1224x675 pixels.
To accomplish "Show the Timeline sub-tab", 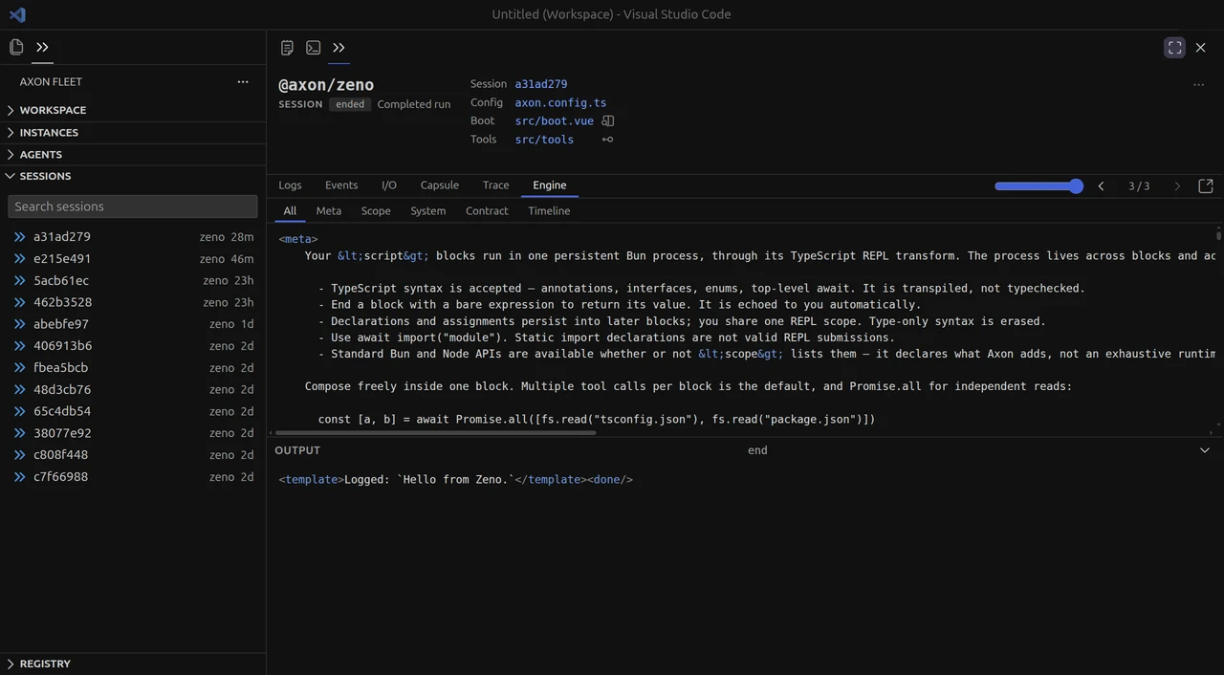I will pos(549,211).
